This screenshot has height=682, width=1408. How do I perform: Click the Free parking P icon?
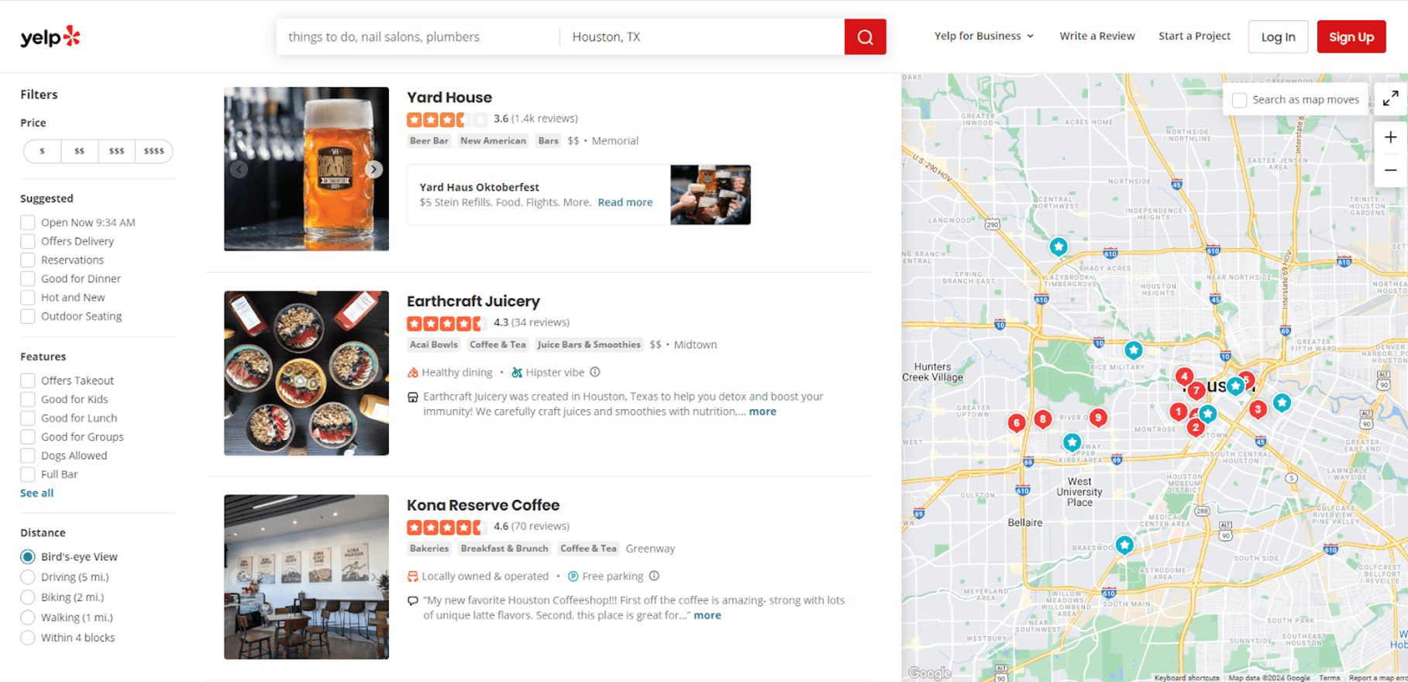[573, 577]
